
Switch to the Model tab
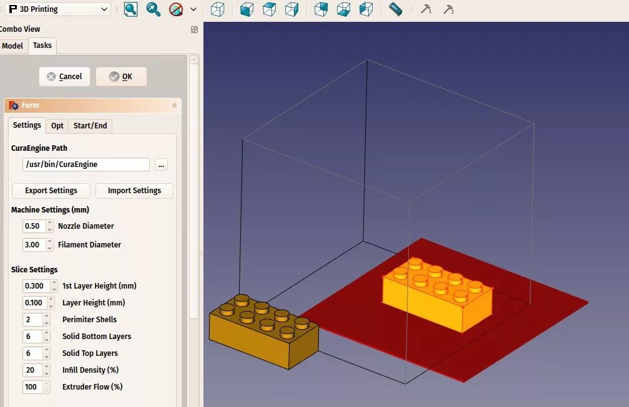click(12, 46)
